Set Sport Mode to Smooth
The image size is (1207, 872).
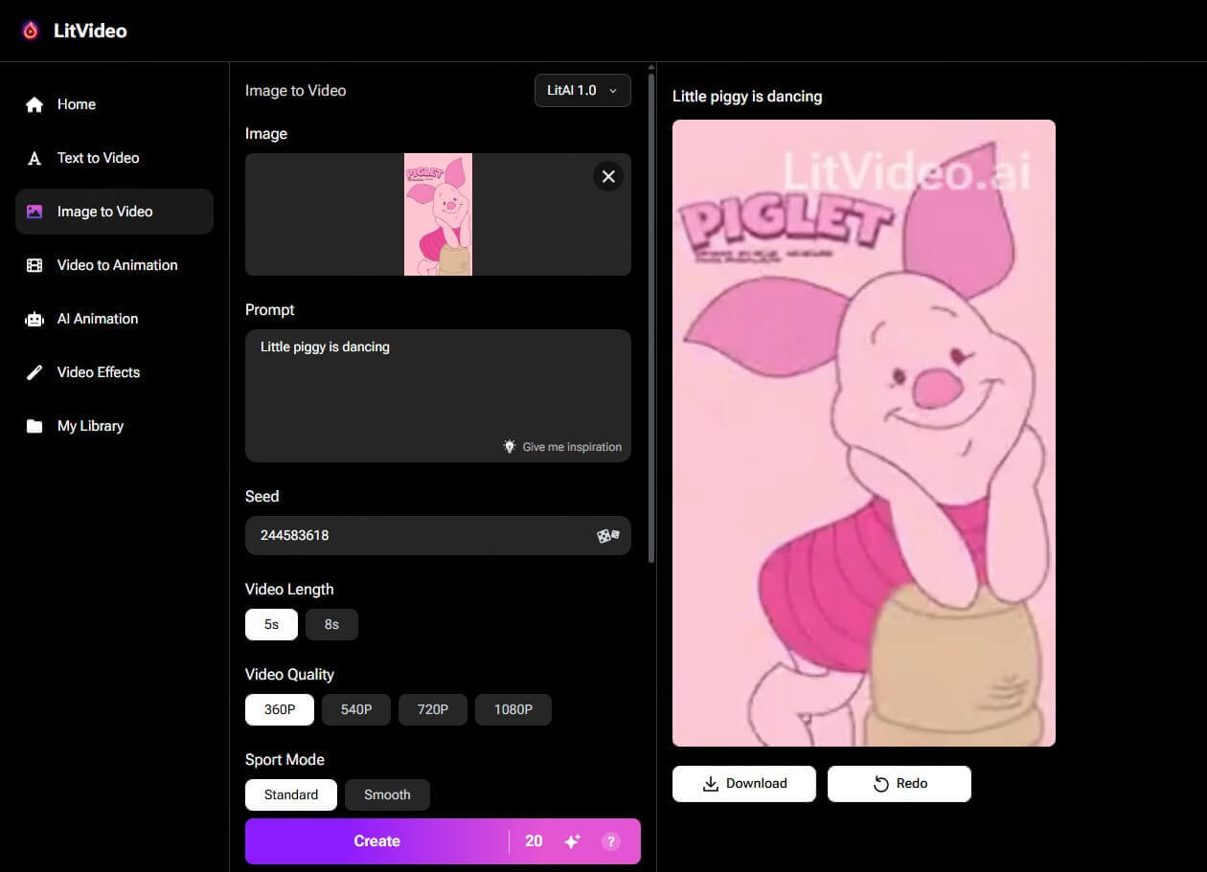387,794
